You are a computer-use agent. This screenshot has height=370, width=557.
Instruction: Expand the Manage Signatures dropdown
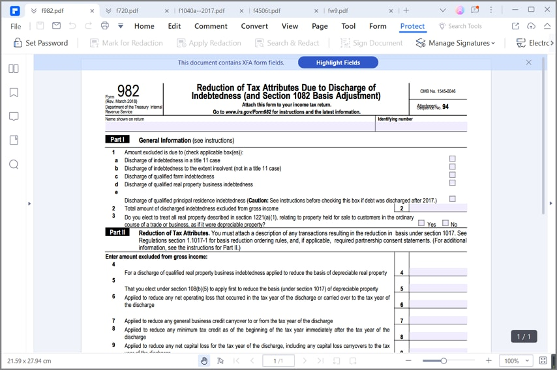[455, 43]
